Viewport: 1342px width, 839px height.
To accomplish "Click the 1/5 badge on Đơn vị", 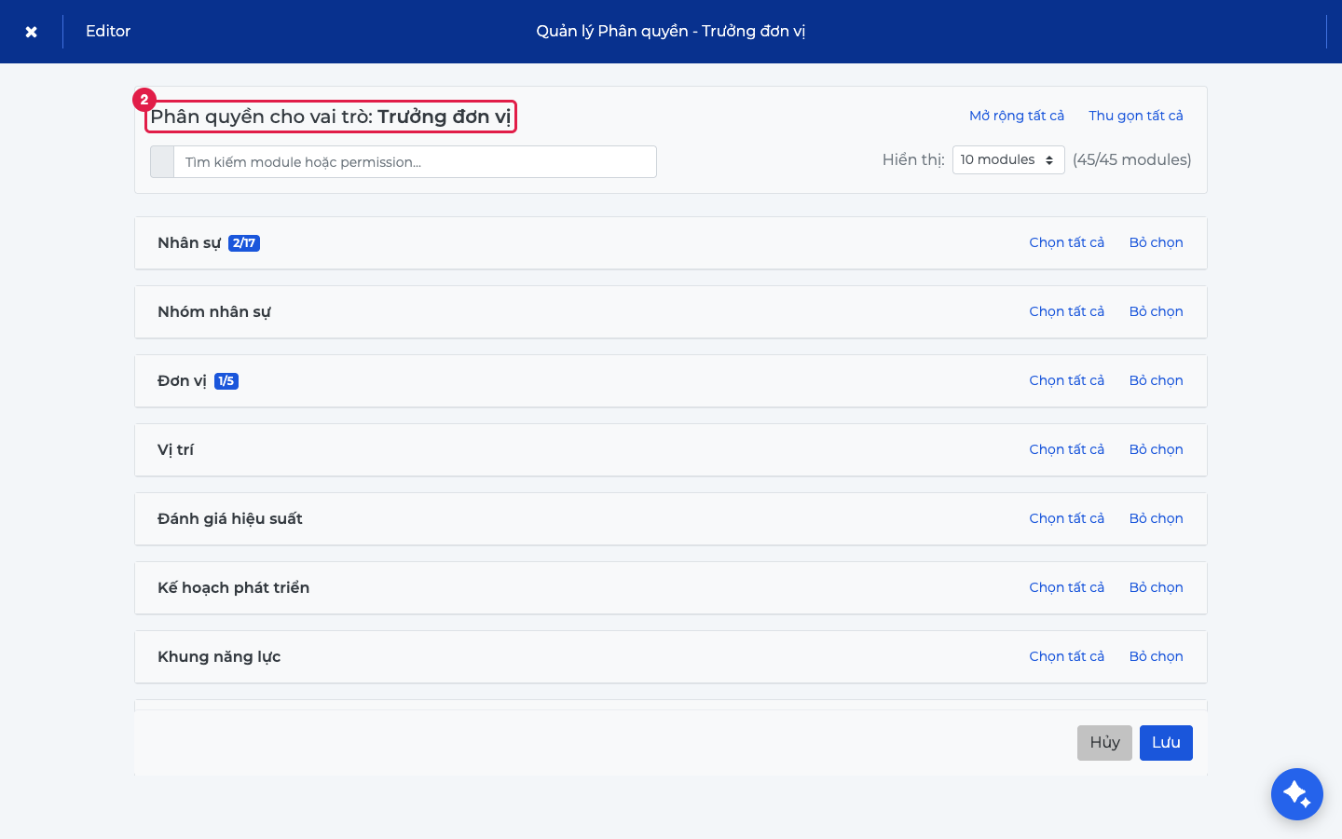I will pyautogui.click(x=226, y=381).
